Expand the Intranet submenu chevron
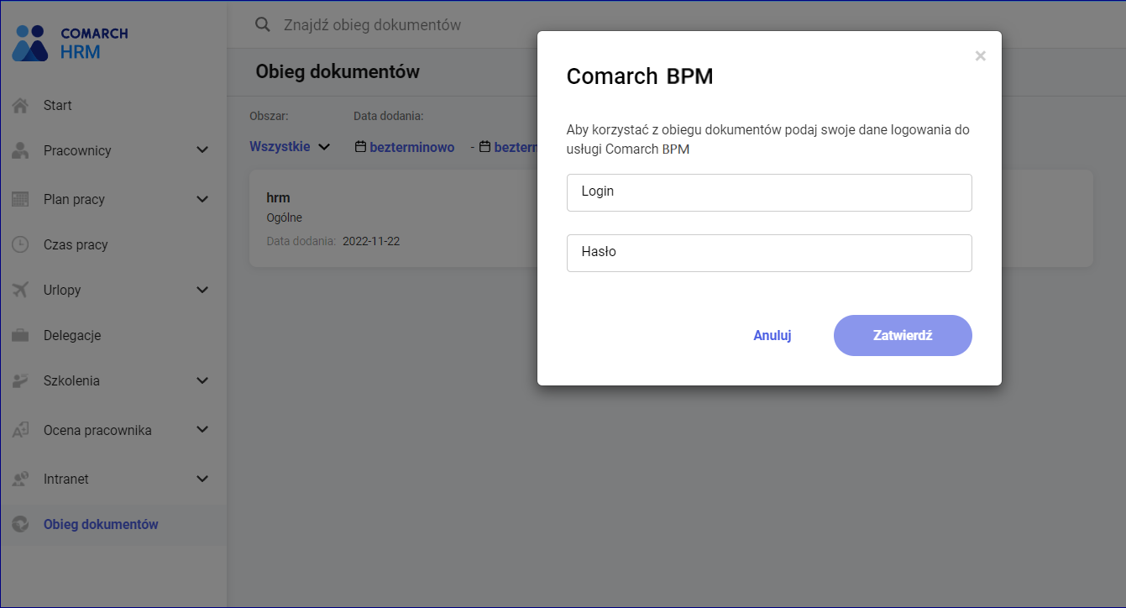 tap(202, 480)
